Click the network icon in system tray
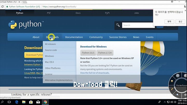The width and height of the screenshot is (187, 105). click(x=168, y=102)
